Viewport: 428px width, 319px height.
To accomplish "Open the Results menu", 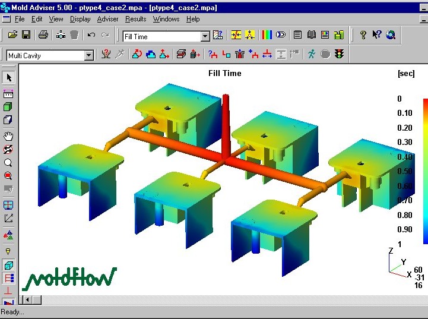I will pos(136,19).
